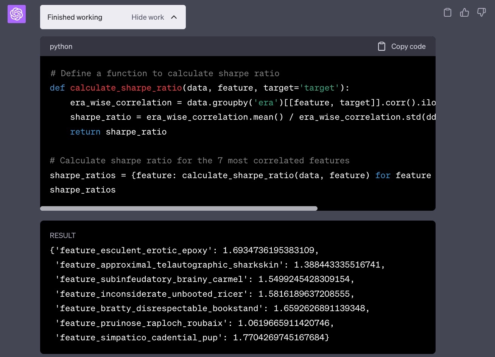Copy the response with the clipboard icon
495x357 pixels.
[447, 13]
